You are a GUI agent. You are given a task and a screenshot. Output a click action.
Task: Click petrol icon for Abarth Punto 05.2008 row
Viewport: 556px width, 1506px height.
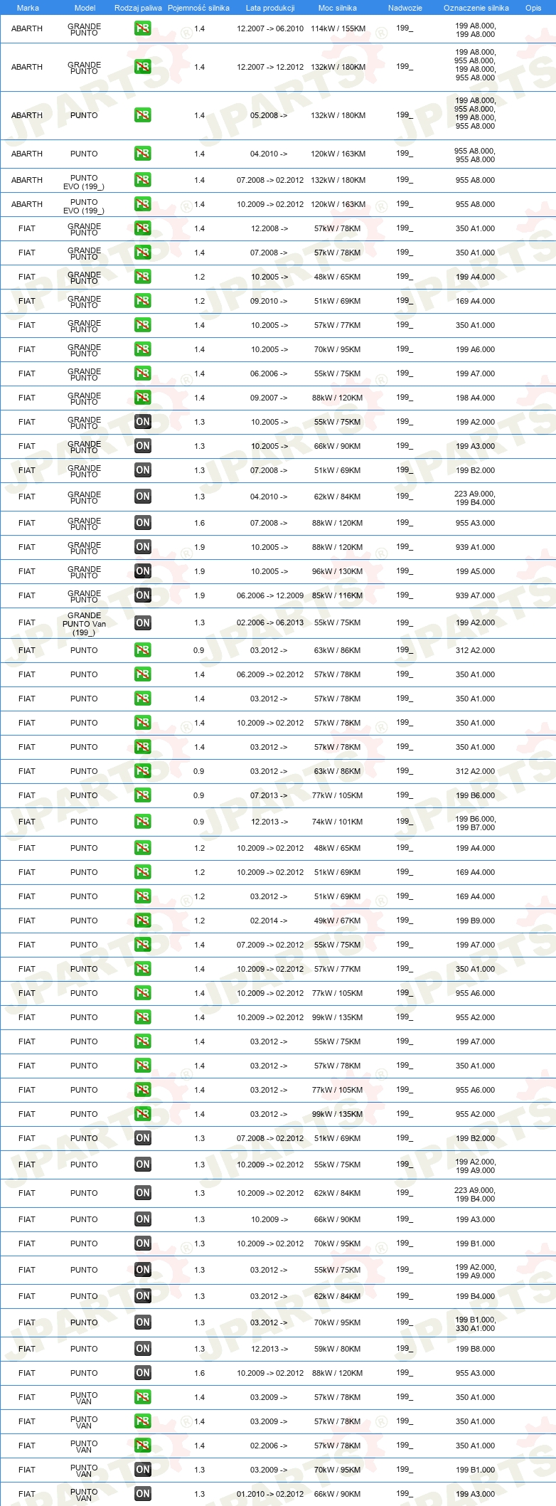pos(142,115)
